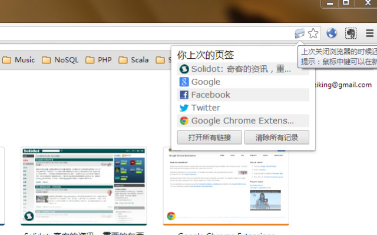Click the Chrome logo on the extensions thumbnail
This screenshot has height=235, width=377.
click(171, 216)
